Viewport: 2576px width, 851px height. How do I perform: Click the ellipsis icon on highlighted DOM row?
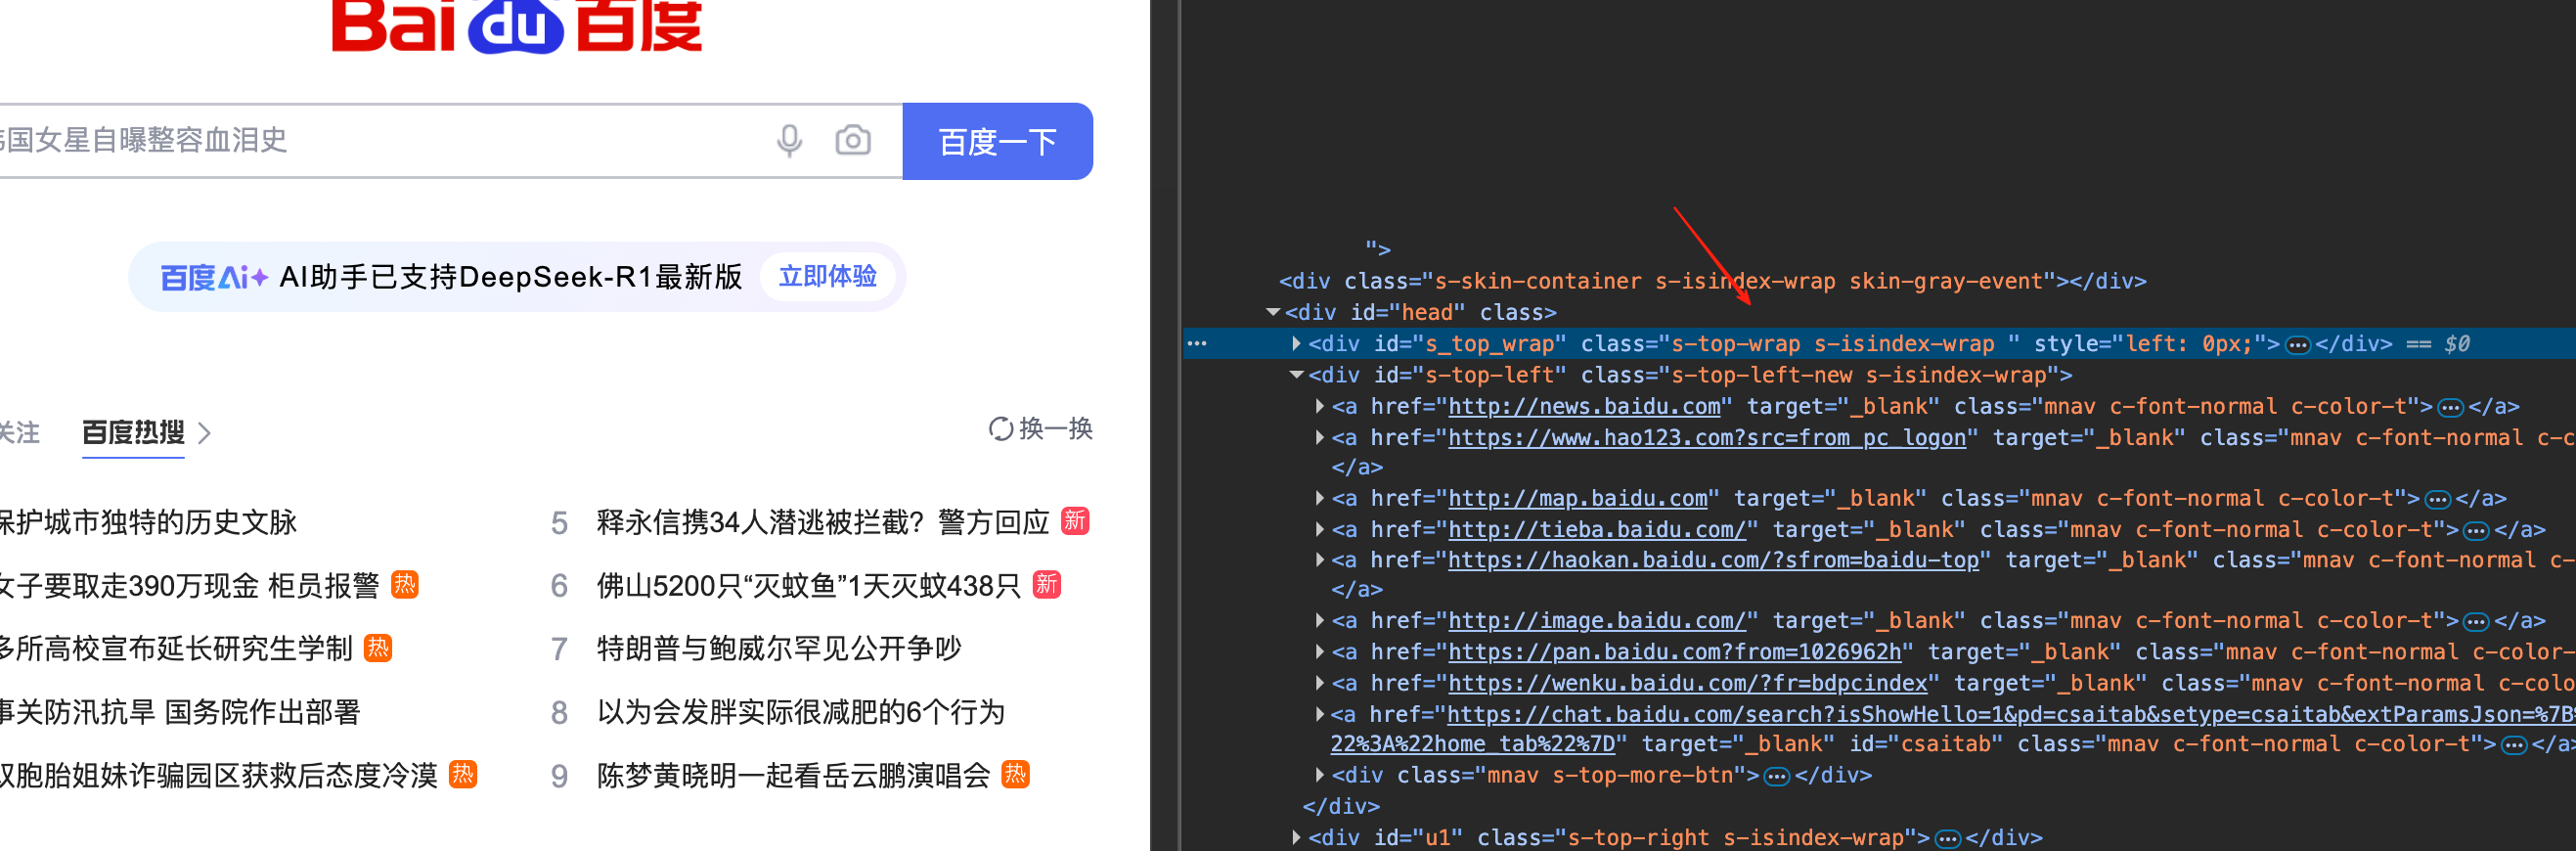click(1197, 344)
